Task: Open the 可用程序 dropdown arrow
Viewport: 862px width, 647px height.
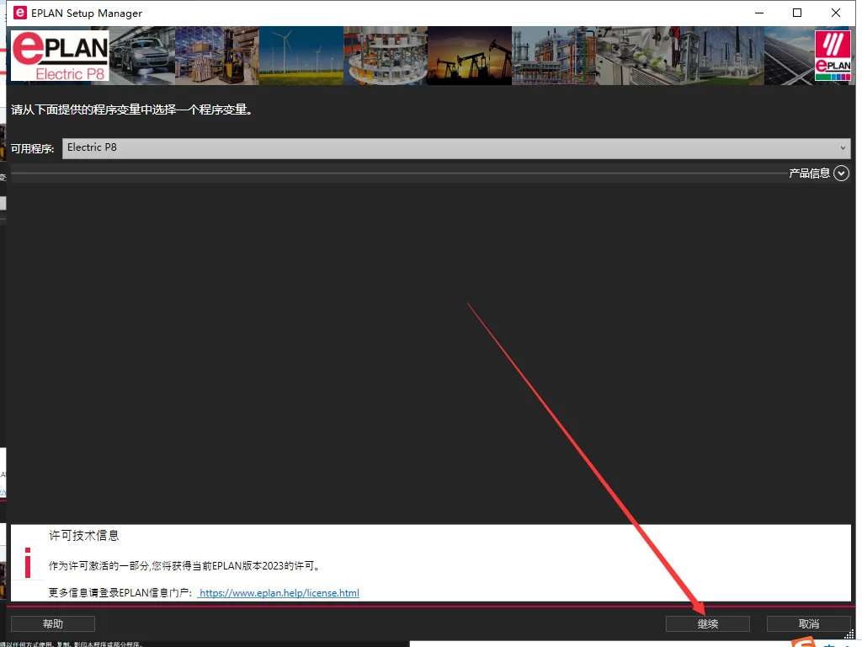Action: pyautogui.click(x=843, y=148)
